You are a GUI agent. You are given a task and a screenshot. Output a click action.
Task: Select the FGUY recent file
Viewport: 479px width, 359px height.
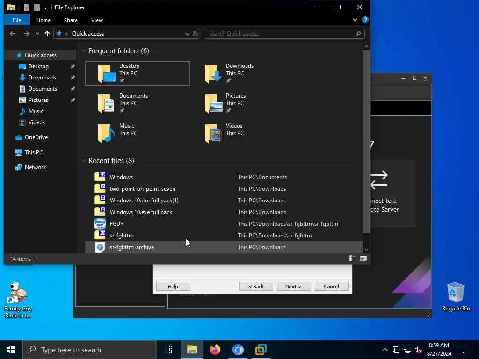[224, 224]
